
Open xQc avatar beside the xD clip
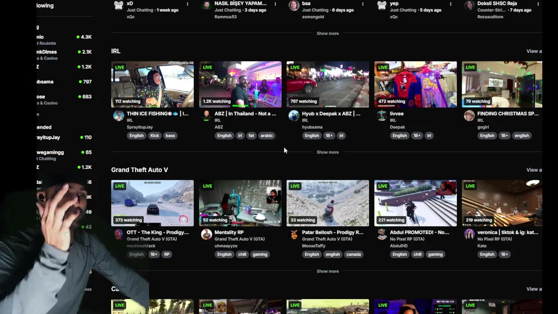pos(119,5)
